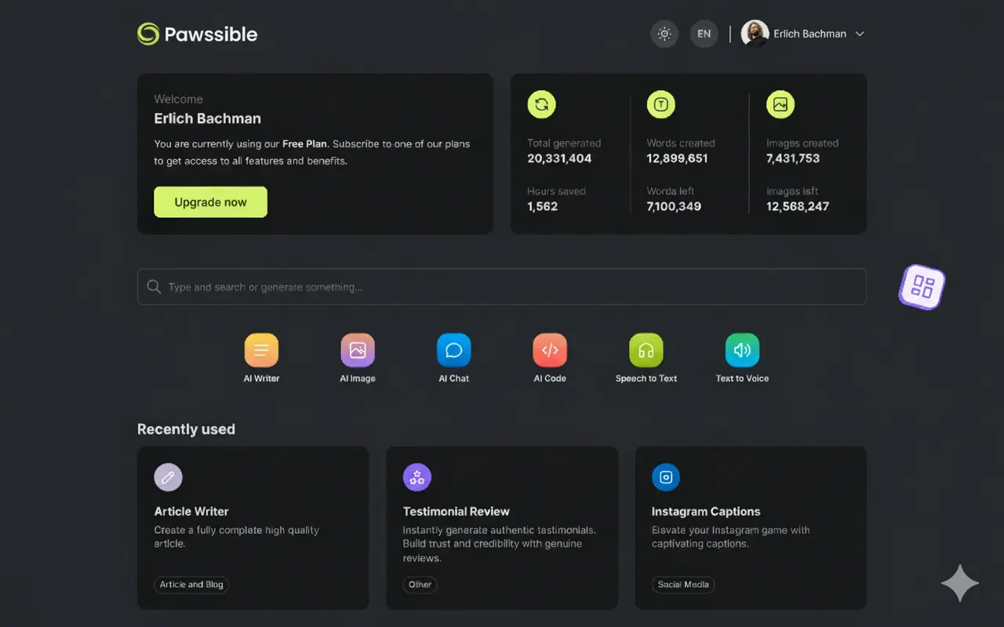1004x627 pixels.
Task: Open the AI Writer tool
Action: [261, 350]
